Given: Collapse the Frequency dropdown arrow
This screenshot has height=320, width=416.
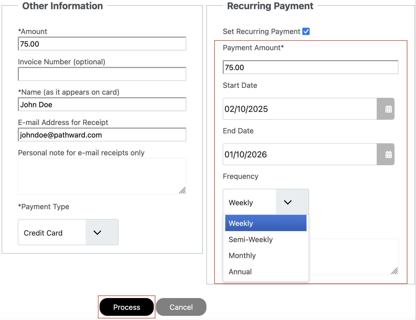Looking at the screenshot, I should (288, 202).
